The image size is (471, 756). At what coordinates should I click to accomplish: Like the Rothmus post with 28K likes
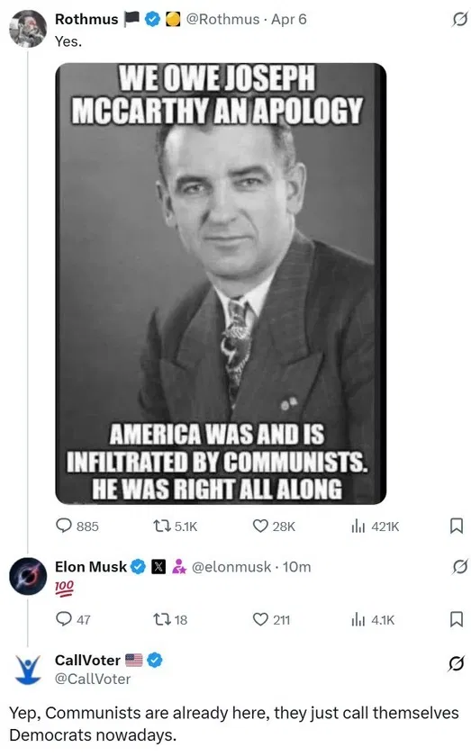(274, 526)
